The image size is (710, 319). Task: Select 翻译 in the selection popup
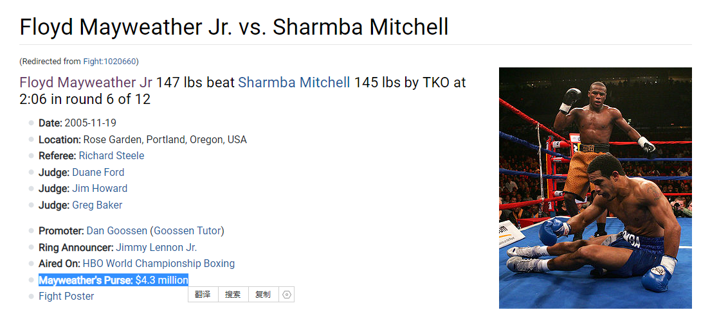tap(203, 295)
